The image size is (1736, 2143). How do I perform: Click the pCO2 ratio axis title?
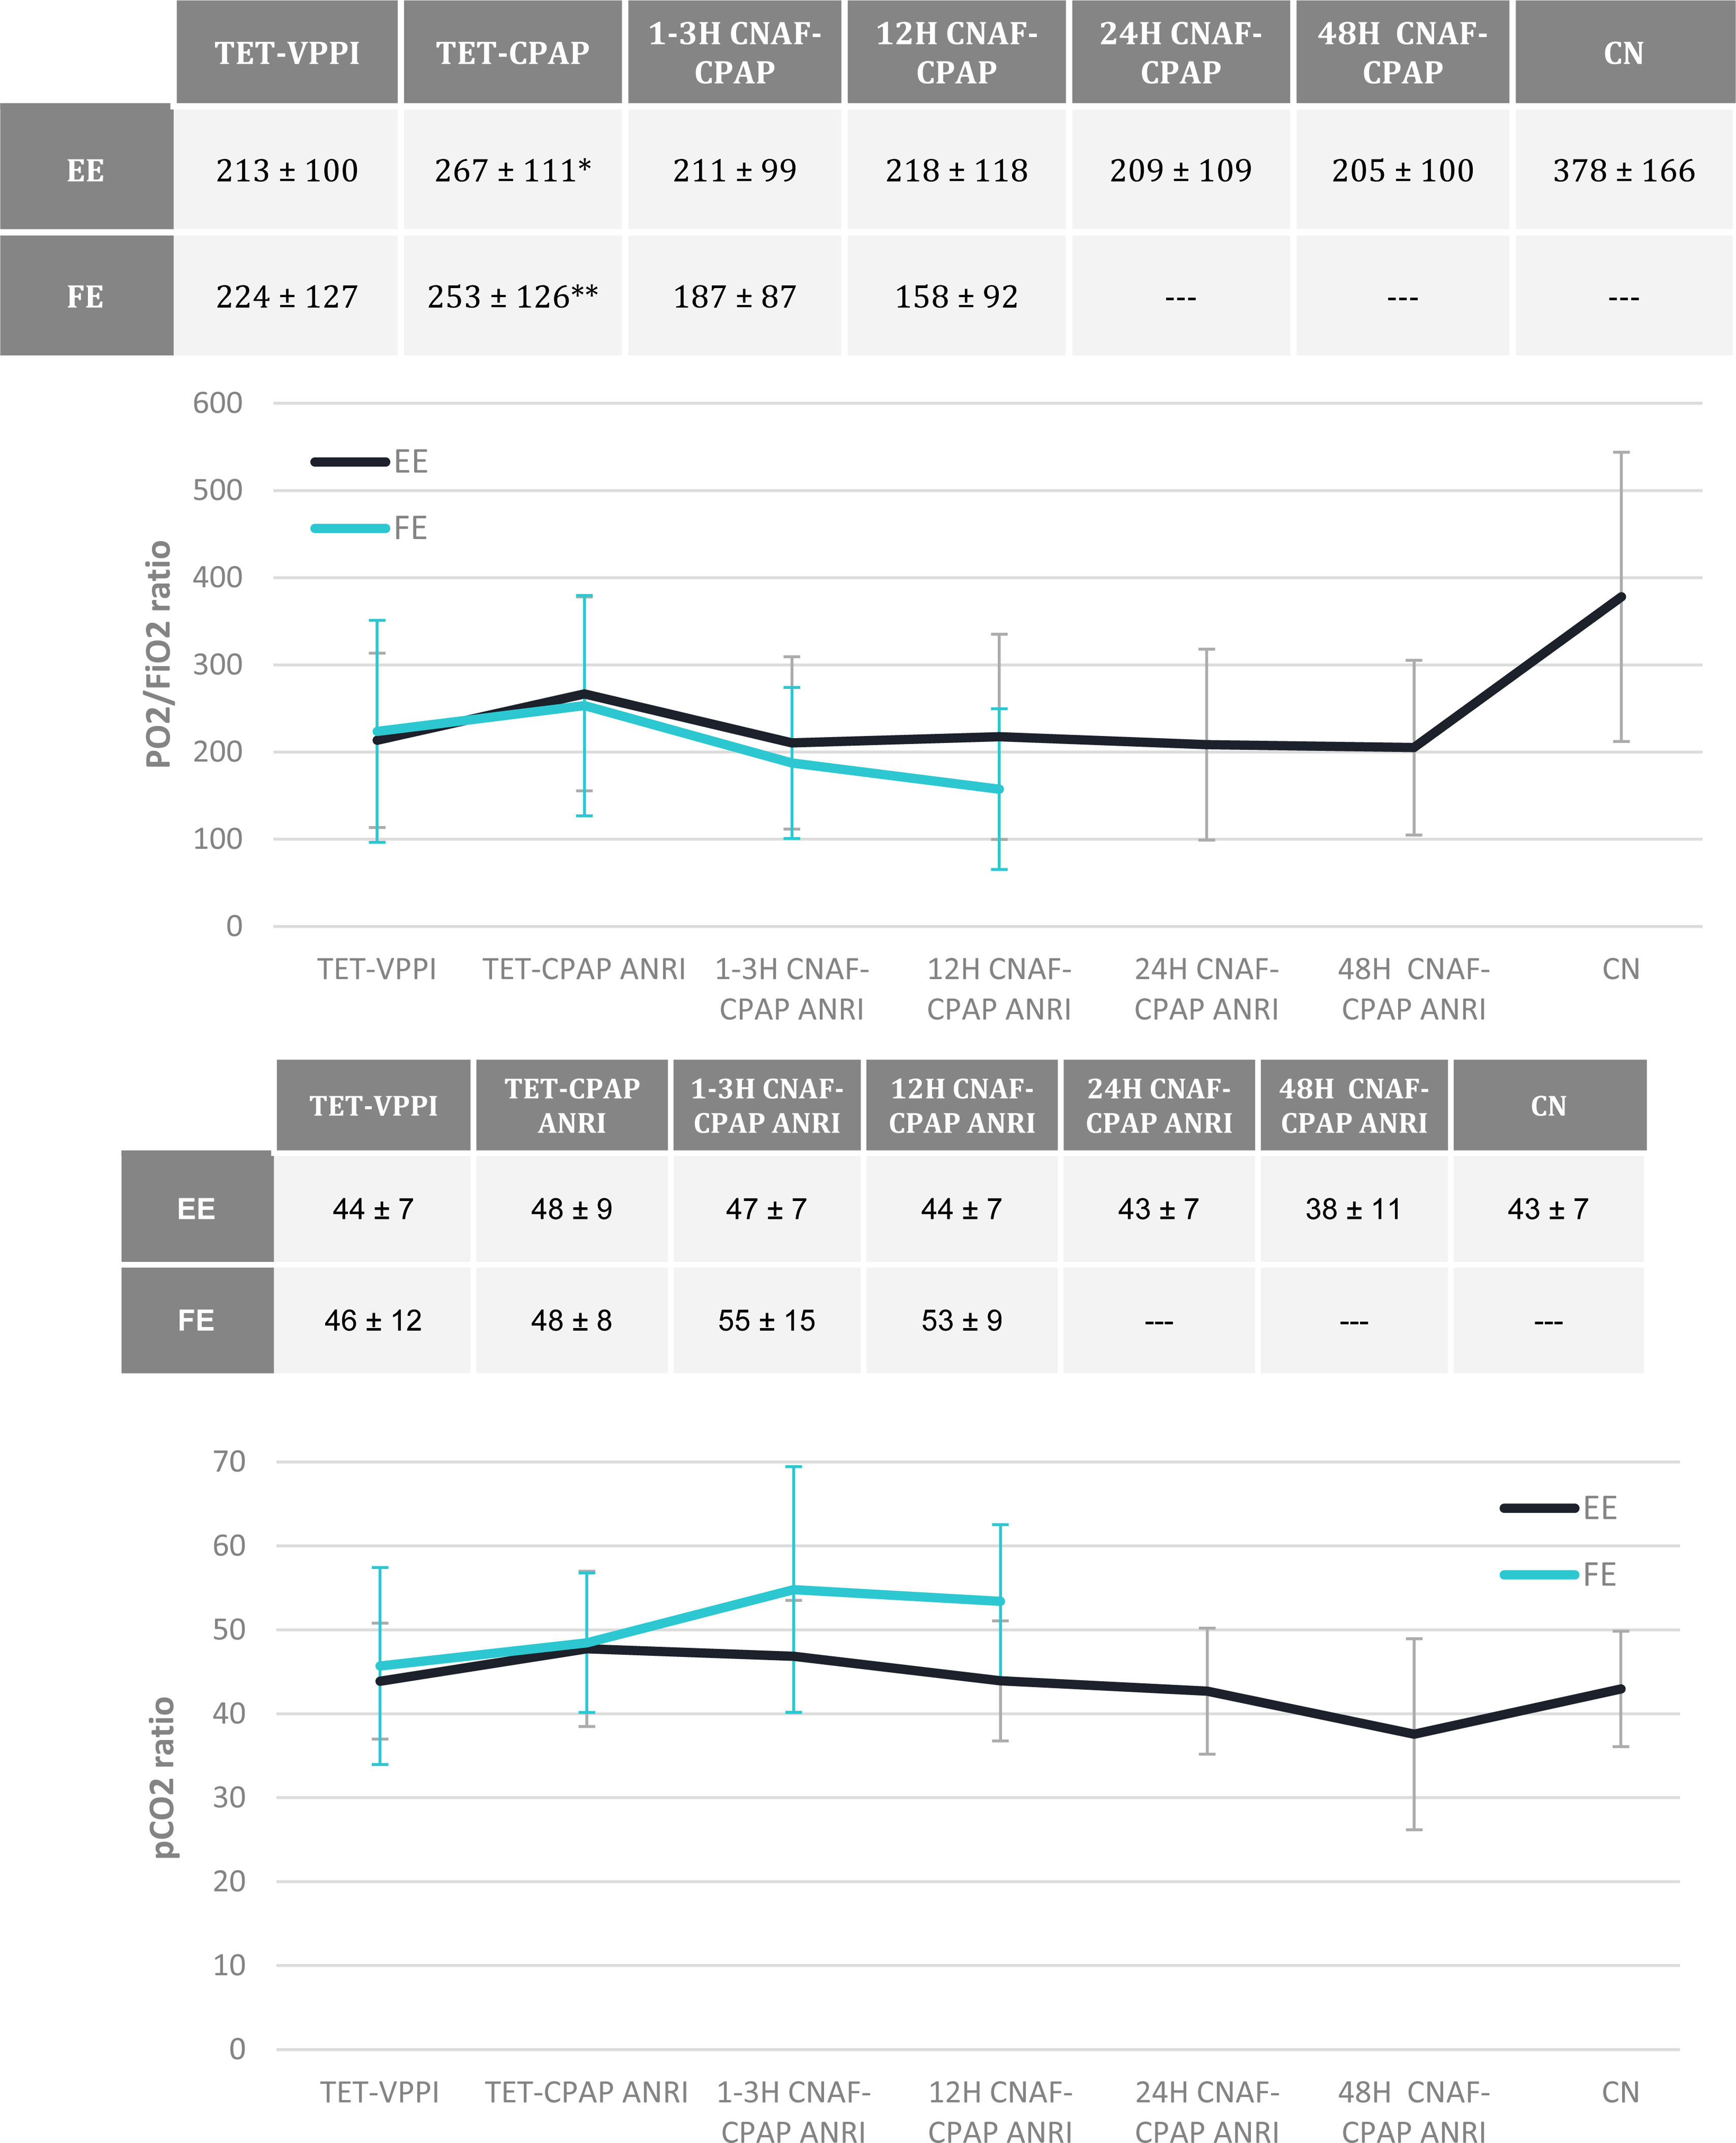(163, 1777)
